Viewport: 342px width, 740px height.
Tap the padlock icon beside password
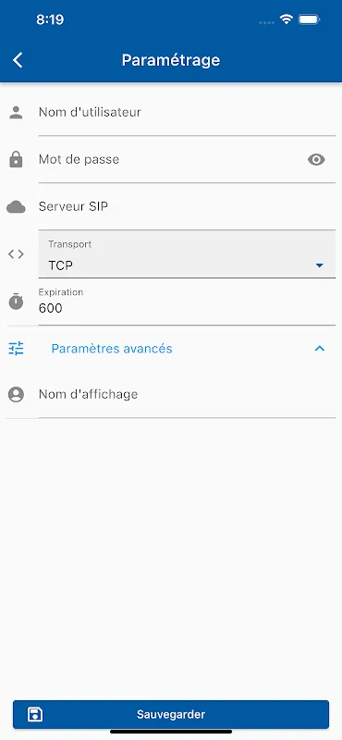(x=16, y=159)
